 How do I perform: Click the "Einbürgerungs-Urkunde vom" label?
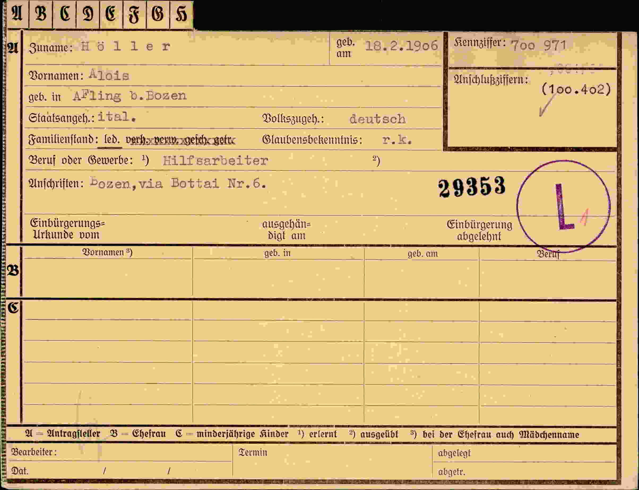(x=67, y=229)
